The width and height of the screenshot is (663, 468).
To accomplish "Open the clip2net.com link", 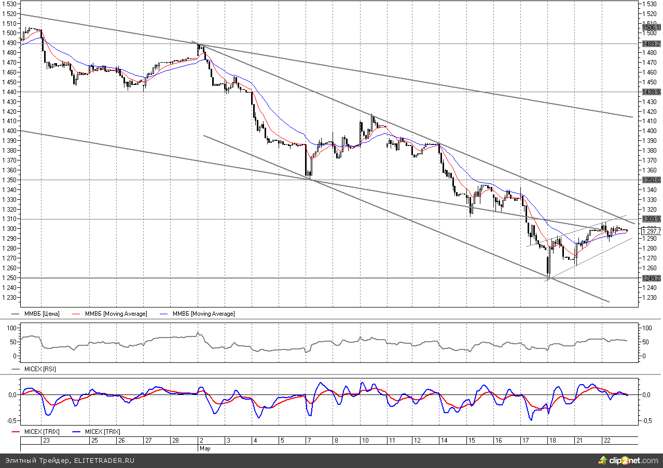I will (633, 460).
